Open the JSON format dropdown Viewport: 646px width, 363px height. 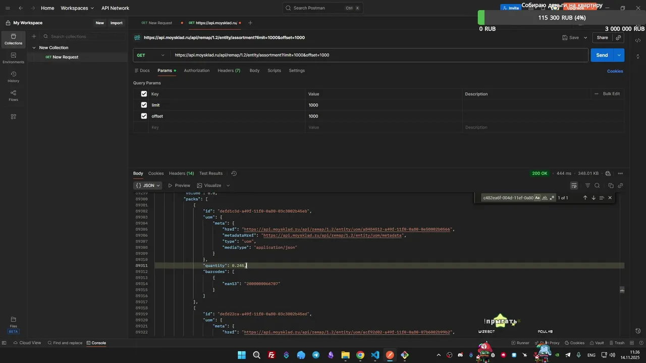148,186
